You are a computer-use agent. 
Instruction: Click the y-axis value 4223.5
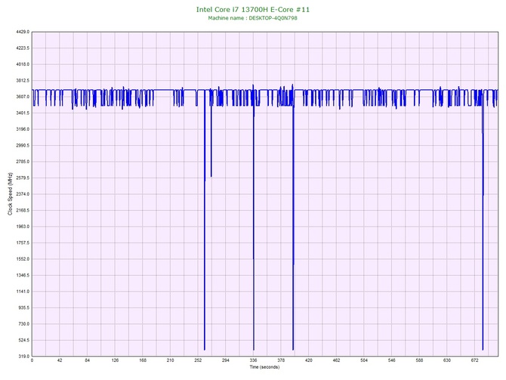click(23, 48)
